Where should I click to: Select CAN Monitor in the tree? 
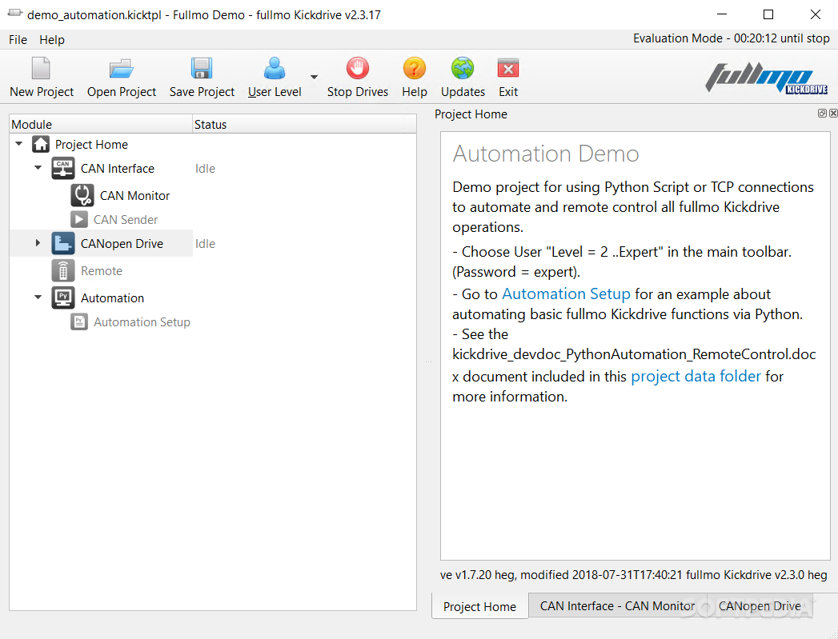134,195
